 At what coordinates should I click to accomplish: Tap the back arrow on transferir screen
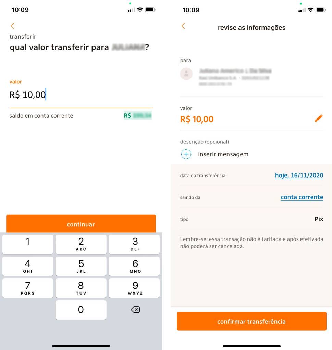pyautogui.click(x=13, y=26)
